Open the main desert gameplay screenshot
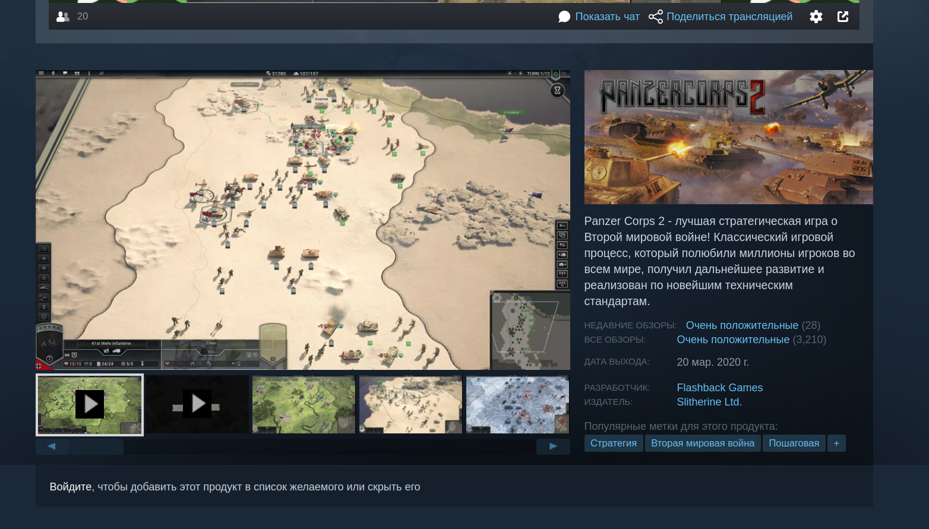929x529 pixels. coord(303,220)
